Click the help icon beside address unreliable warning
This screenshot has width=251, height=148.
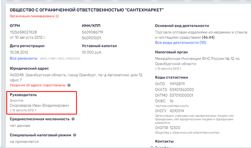coord(69,85)
